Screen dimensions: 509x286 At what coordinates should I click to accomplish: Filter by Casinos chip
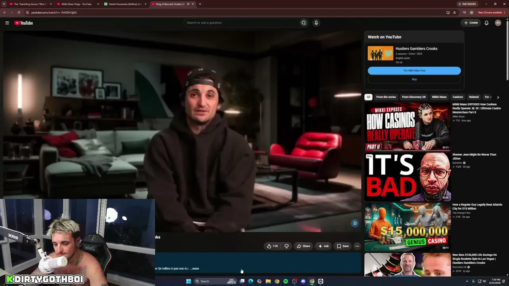point(458,97)
